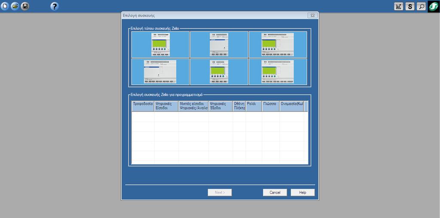Click the Οθόνη column header

[x=239, y=106]
